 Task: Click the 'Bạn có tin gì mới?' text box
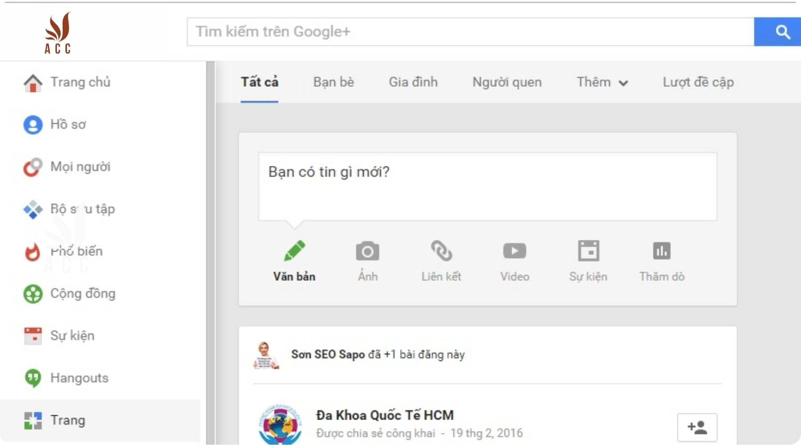tap(488, 186)
